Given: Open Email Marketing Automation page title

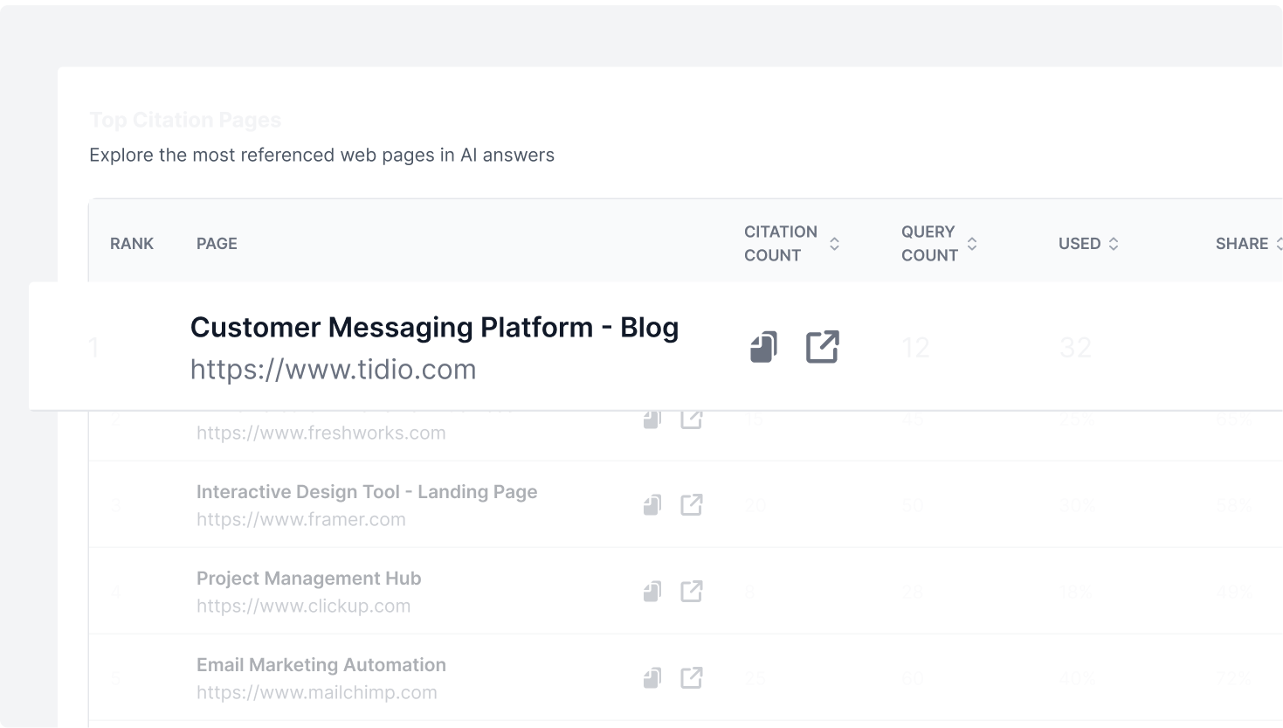Looking at the screenshot, I should (321, 665).
